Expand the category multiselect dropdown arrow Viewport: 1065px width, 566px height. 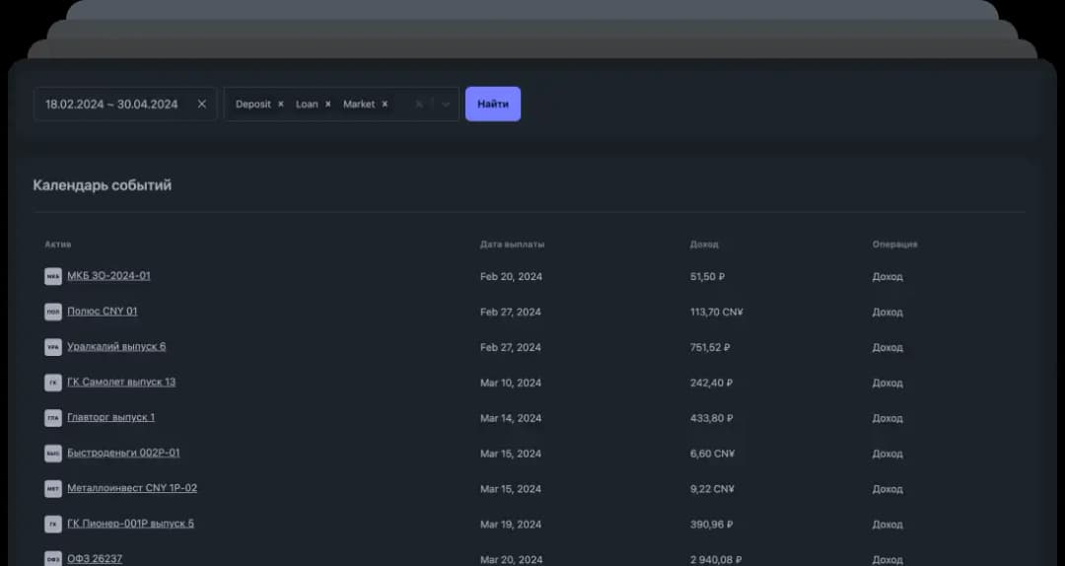[446, 104]
